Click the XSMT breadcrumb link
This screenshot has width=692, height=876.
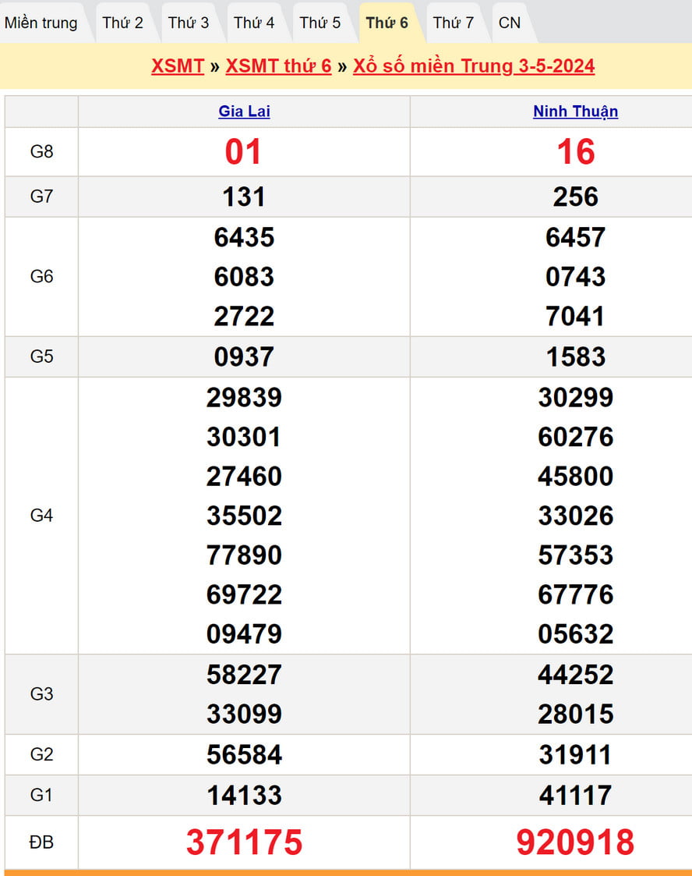178,66
